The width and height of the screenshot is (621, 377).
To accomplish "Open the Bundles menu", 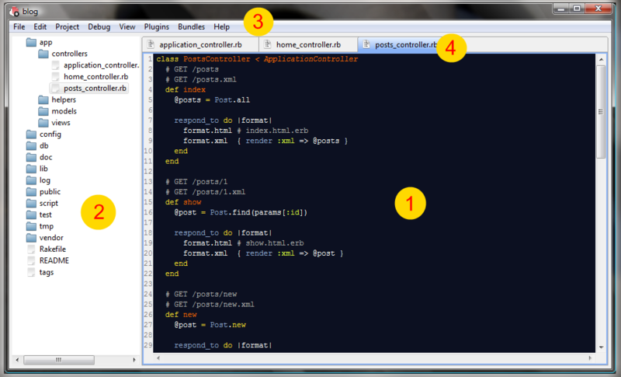I will [191, 26].
